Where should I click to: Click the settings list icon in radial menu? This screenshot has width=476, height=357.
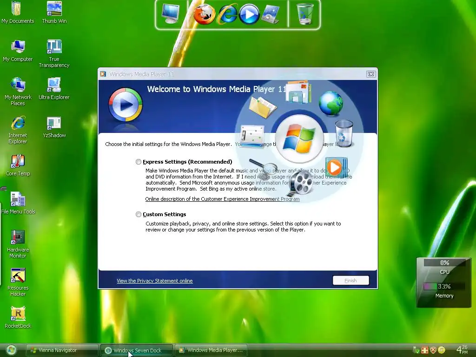coord(252,136)
